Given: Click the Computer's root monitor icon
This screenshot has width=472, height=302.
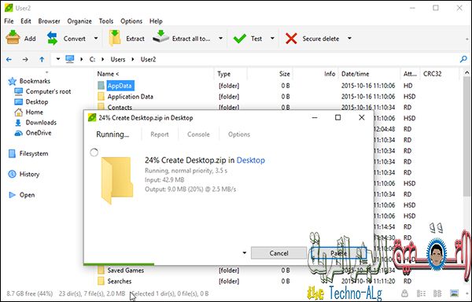Looking at the screenshot, I should pos(19,91).
